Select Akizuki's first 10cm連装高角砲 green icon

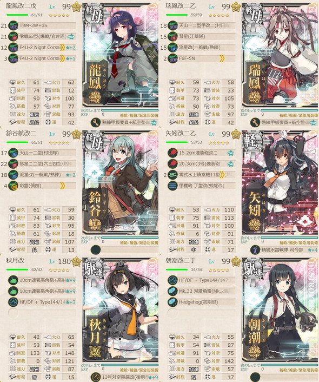[14, 280]
